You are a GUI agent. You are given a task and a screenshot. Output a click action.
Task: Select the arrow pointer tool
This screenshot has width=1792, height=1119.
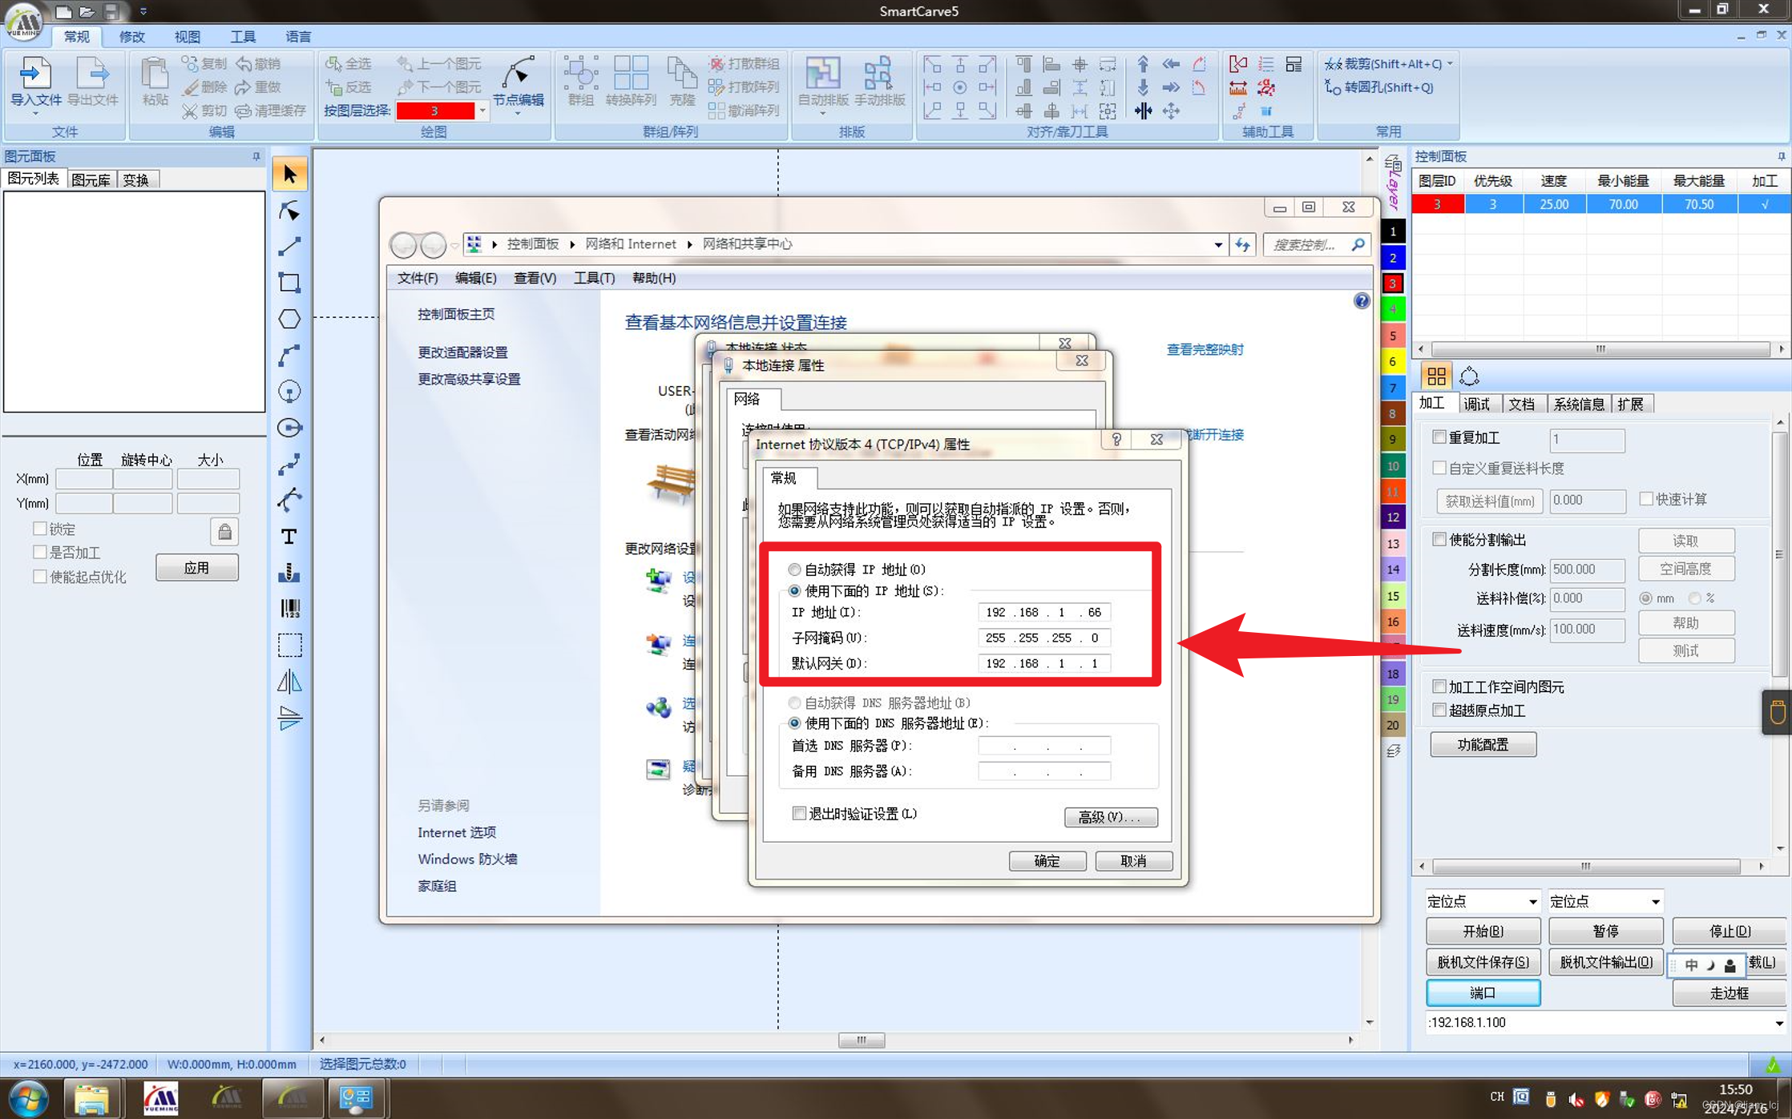[x=290, y=174]
